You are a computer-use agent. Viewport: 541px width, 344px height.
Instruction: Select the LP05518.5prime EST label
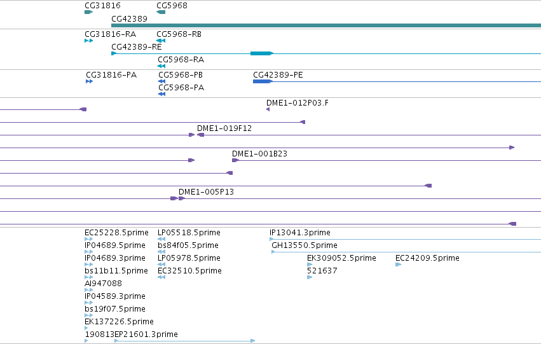(189, 233)
